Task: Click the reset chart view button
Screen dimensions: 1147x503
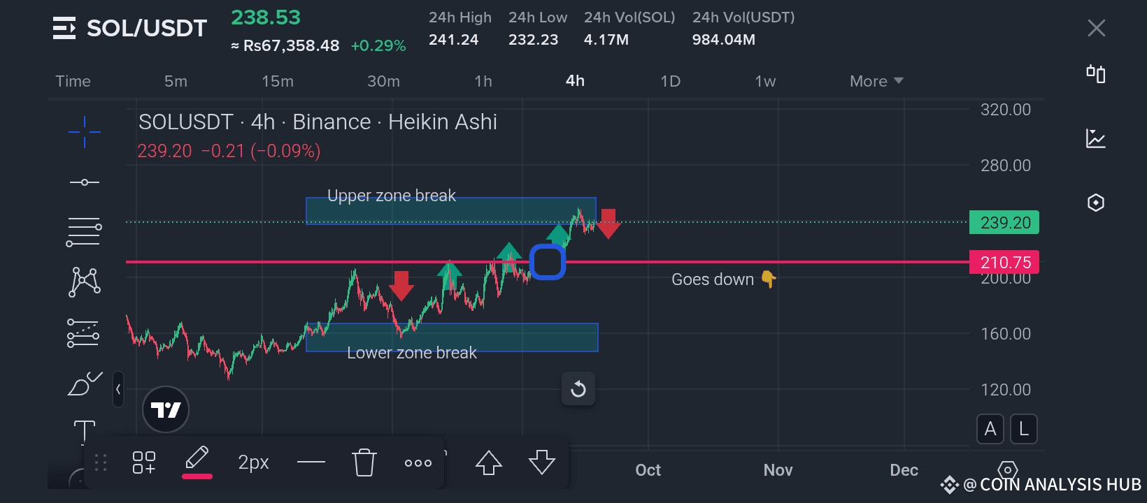Action: [x=578, y=389]
